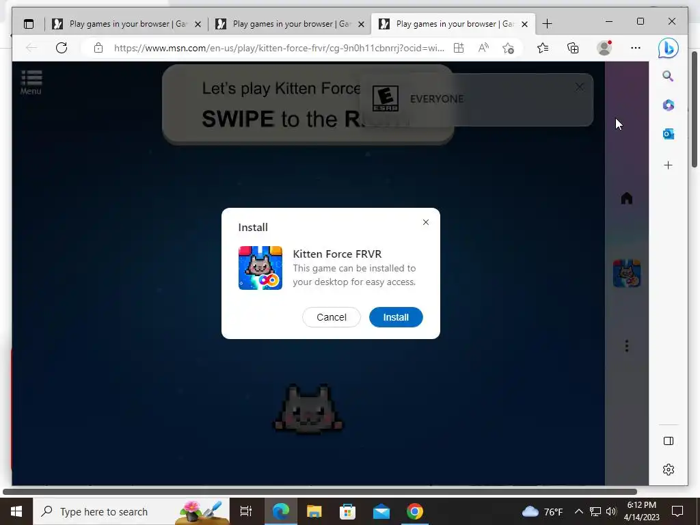The image size is (700, 525).
Task: Close the ESRB Everyone rating banner
Action: (580, 87)
